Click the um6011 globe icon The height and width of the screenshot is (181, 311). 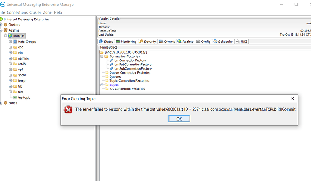tap(10, 36)
